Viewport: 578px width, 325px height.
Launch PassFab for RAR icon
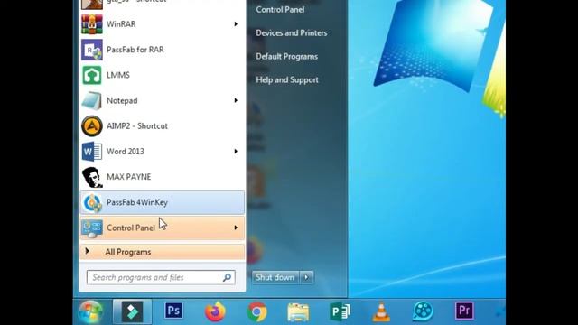click(x=92, y=50)
